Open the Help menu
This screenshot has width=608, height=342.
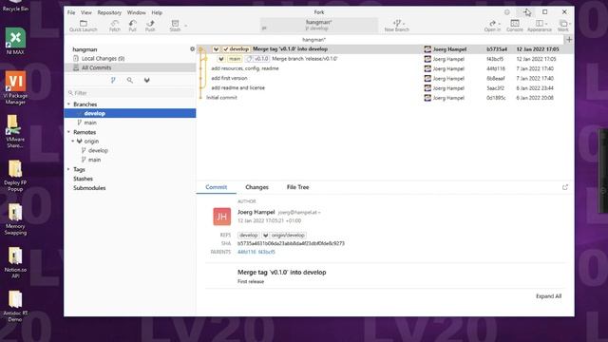point(157,12)
